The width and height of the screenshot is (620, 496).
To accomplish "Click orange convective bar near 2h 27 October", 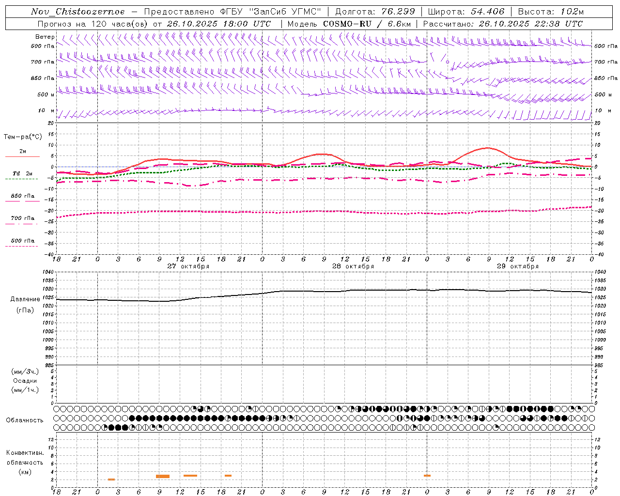I will (111, 480).
